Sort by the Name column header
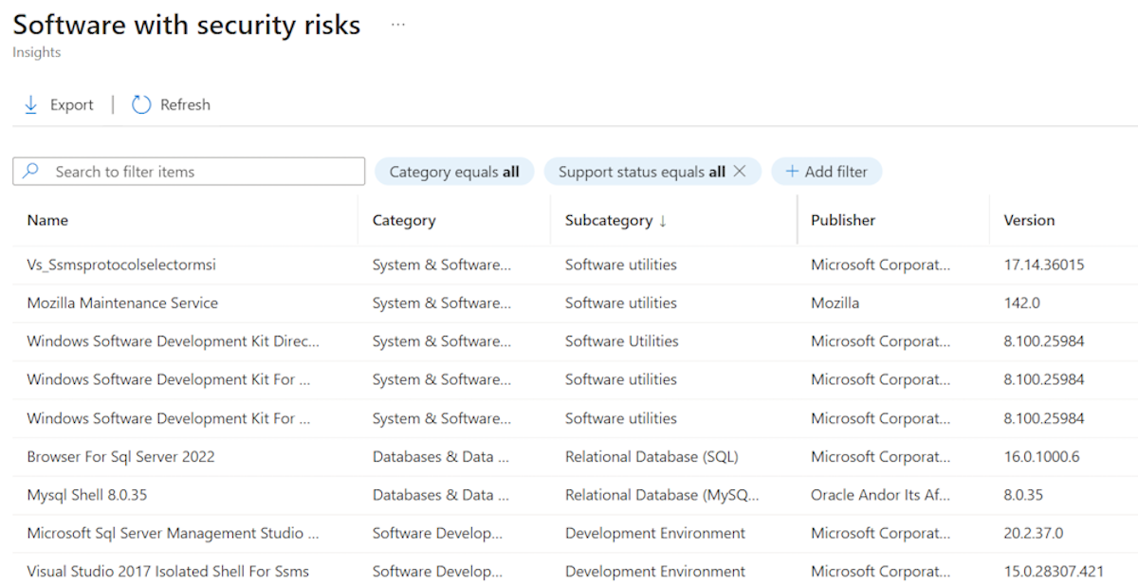The image size is (1138, 586). click(47, 220)
